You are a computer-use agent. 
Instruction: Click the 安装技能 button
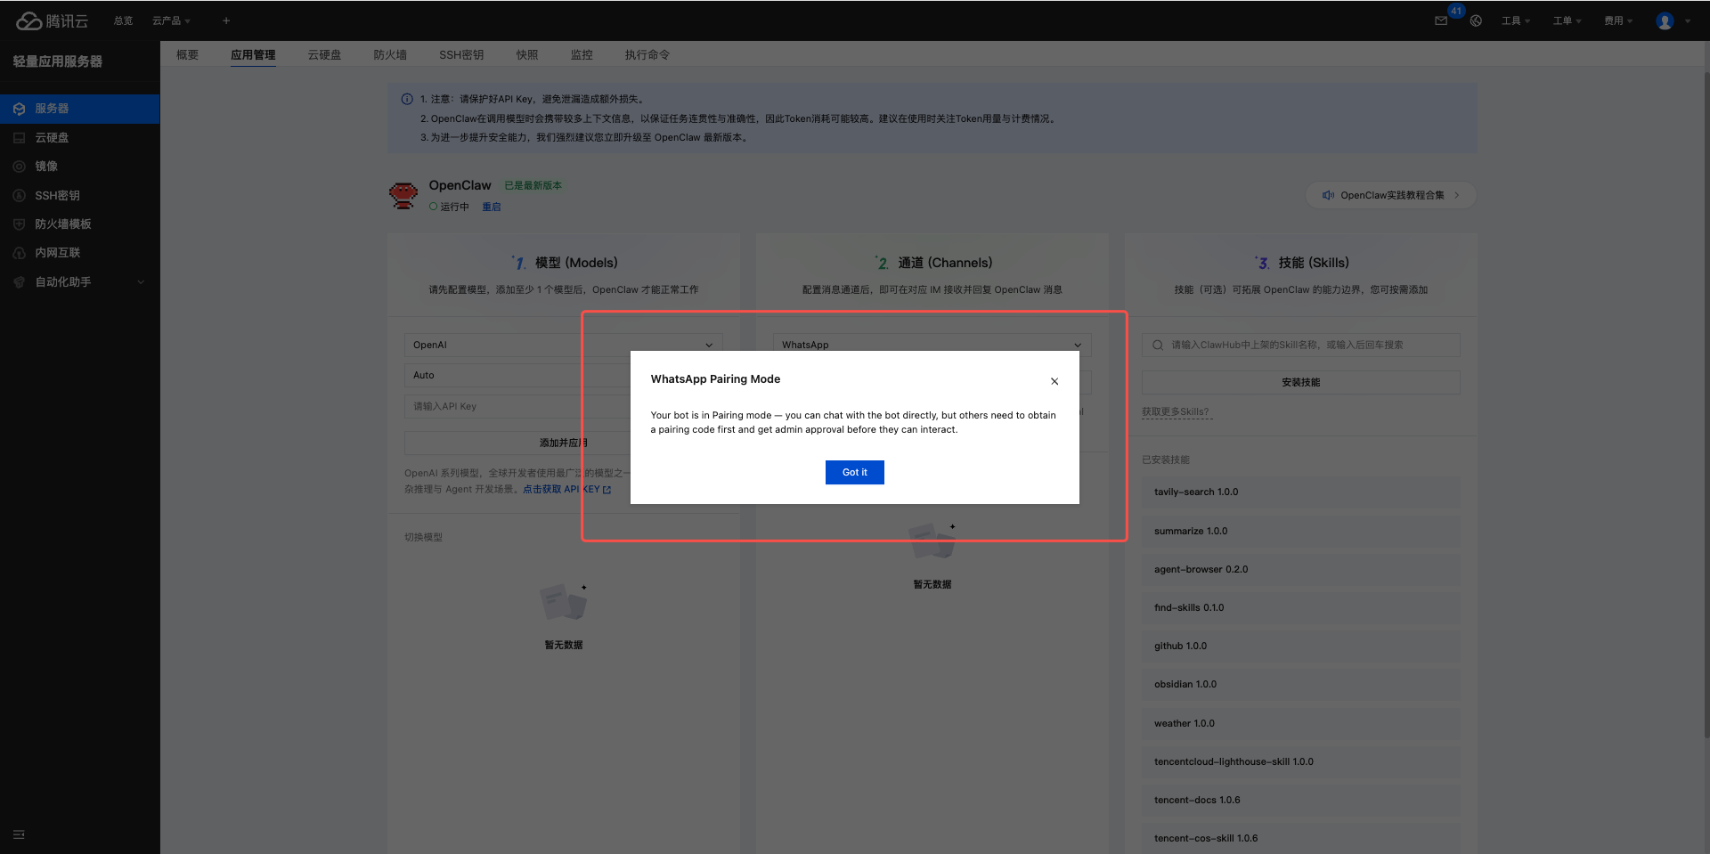click(x=1300, y=382)
